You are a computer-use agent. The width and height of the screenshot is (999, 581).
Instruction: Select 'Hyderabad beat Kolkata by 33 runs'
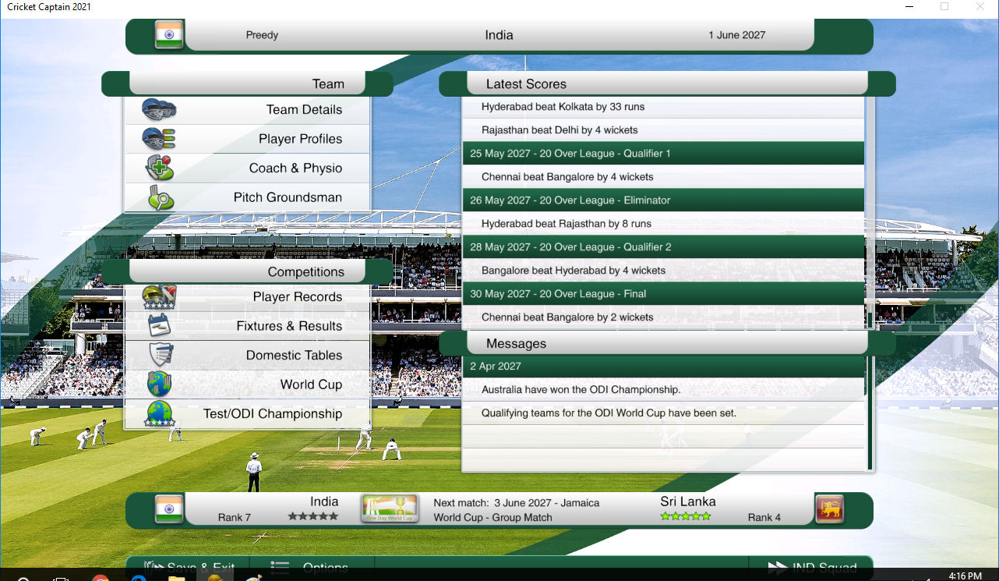pos(663,107)
